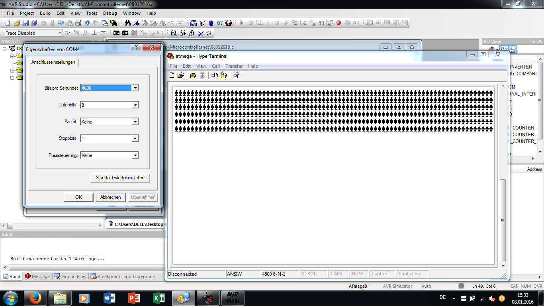Open the Tools menu in AVR Studio
This screenshot has width=544, height=306.
tap(92, 13)
